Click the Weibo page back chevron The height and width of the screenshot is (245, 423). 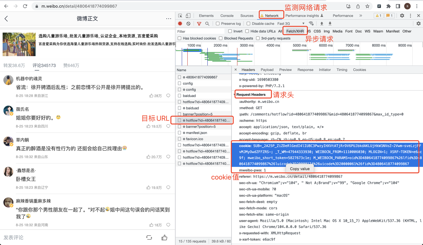(6, 19)
